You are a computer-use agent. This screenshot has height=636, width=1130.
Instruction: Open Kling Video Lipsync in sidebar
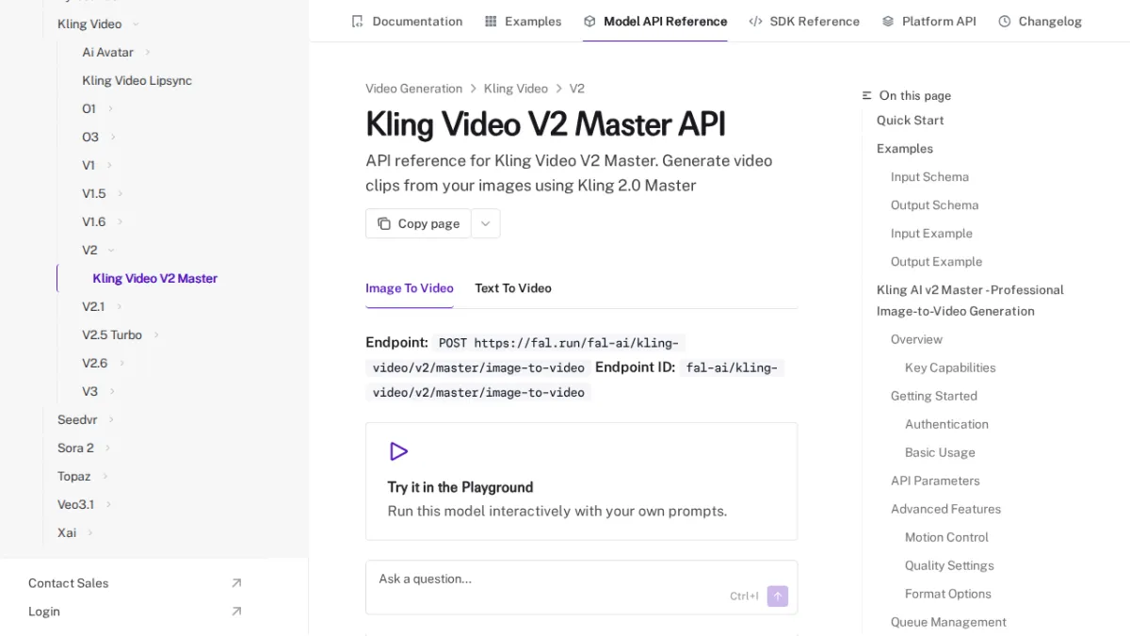point(137,81)
